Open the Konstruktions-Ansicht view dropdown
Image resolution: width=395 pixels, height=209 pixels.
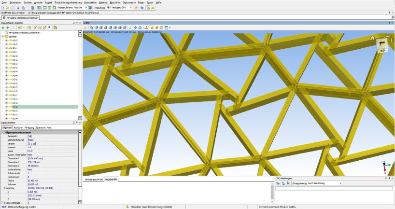pyautogui.click(x=86, y=8)
